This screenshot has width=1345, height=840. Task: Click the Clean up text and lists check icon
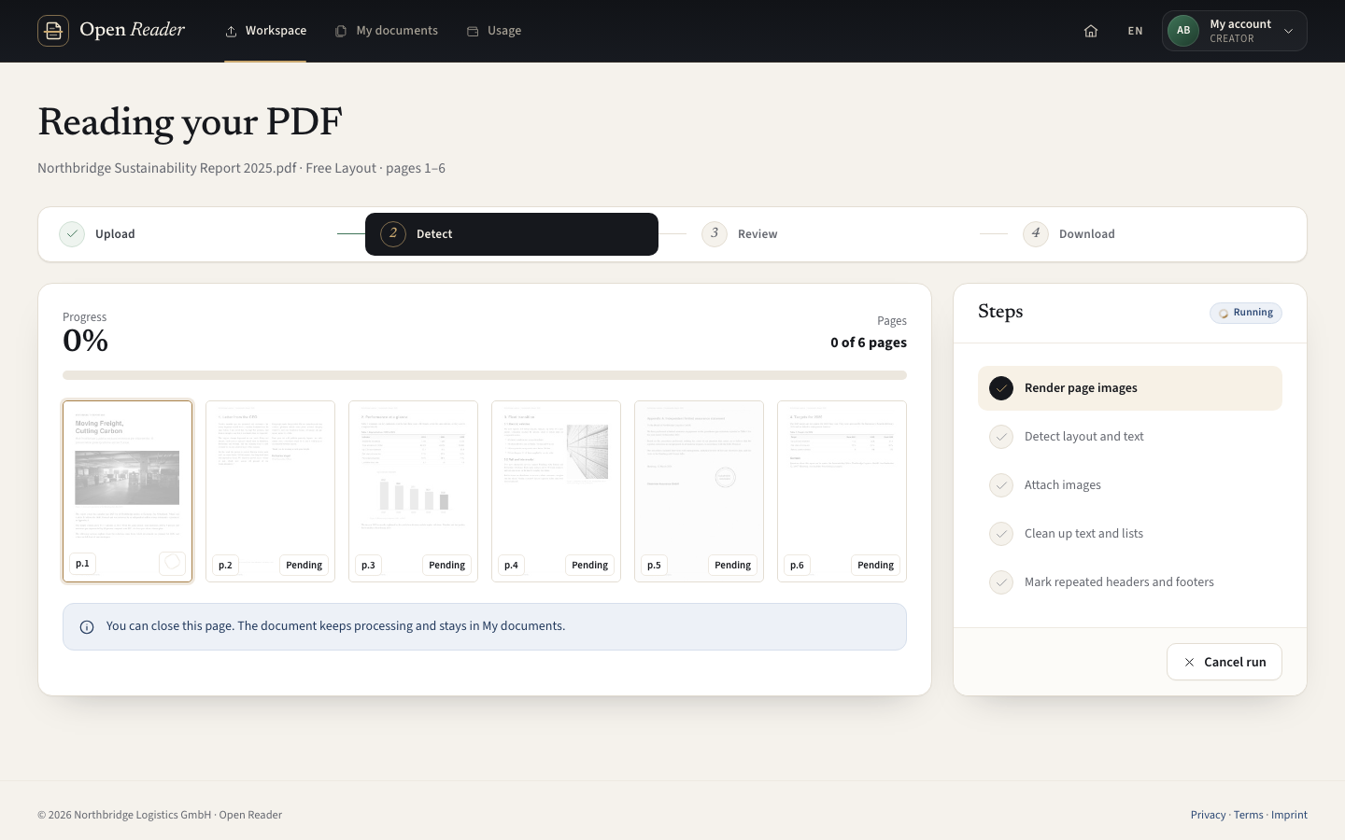pos(1001,534)
